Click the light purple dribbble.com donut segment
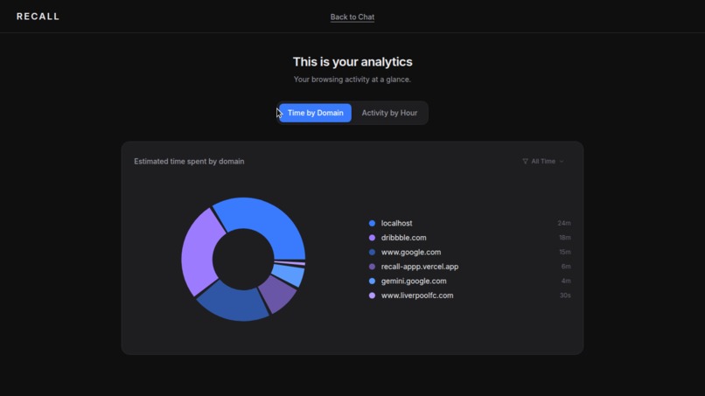The width and height of the screenshot is (705, 396). [x=198, y=252]
